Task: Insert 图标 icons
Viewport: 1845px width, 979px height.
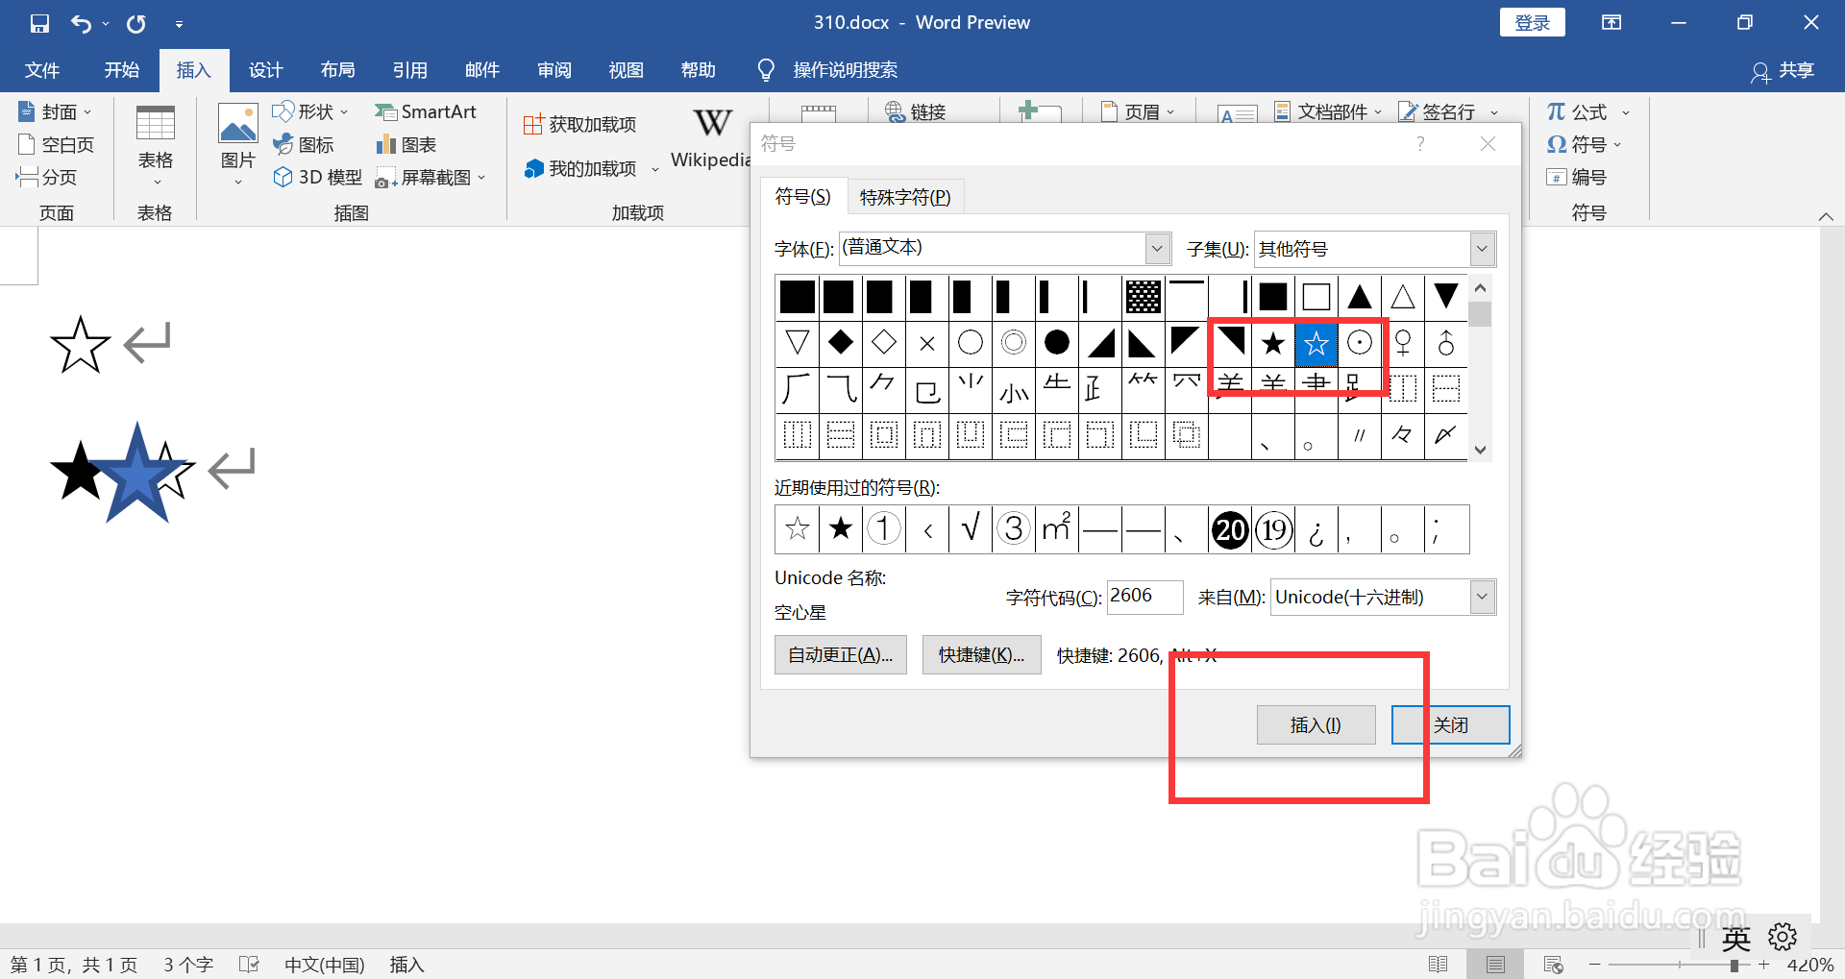Action: coord(304,145)
